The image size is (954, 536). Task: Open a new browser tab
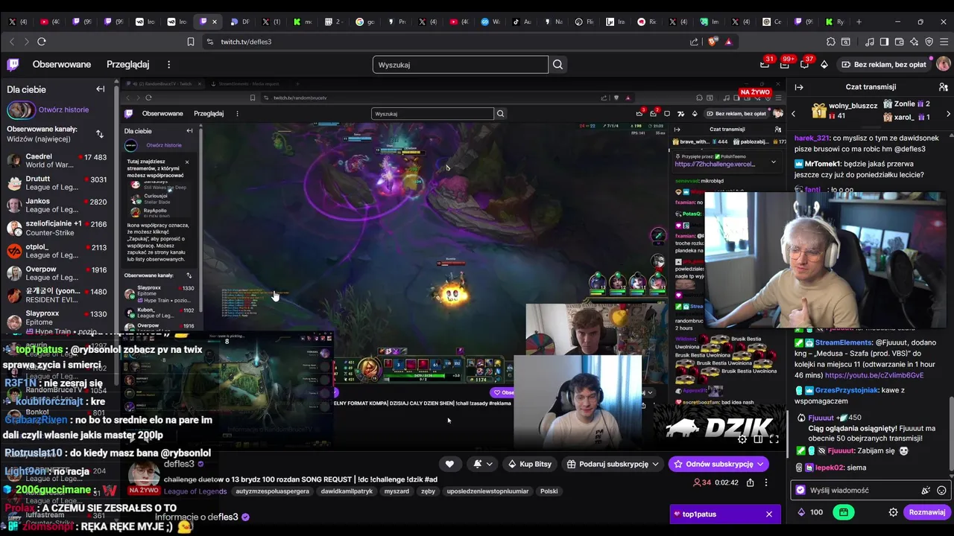pos(859,22)
